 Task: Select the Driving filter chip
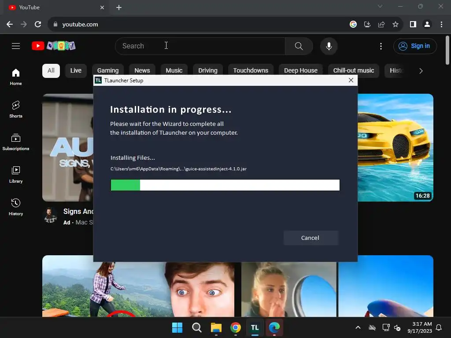208,70
